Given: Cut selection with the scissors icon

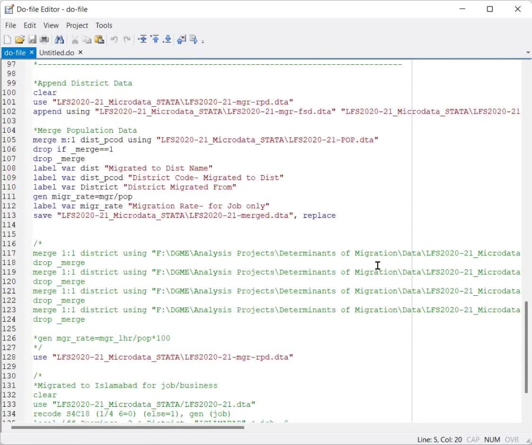Looking at the screenshot, I should pyautogui.click(x=74, y=40).
